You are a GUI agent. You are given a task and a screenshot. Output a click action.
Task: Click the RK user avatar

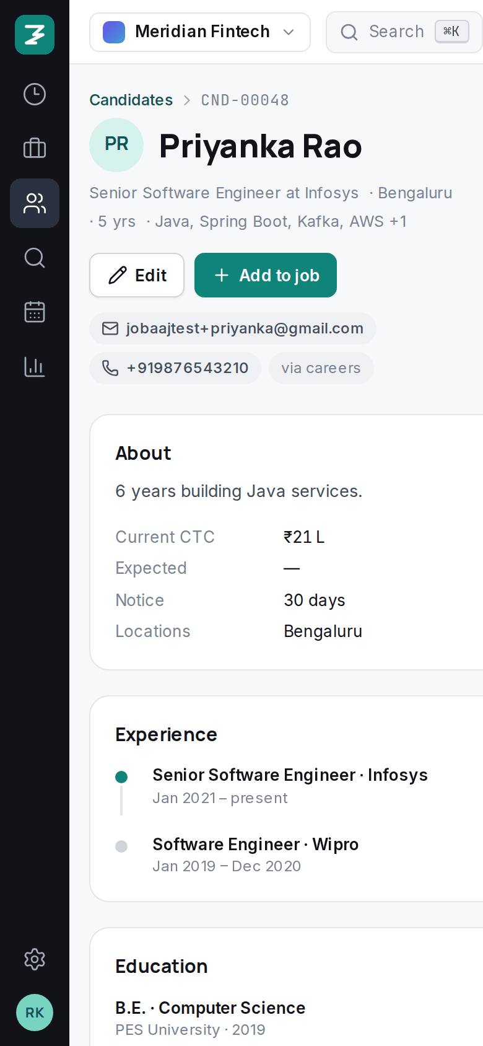pyautogui.click(x=35, y=1013)
